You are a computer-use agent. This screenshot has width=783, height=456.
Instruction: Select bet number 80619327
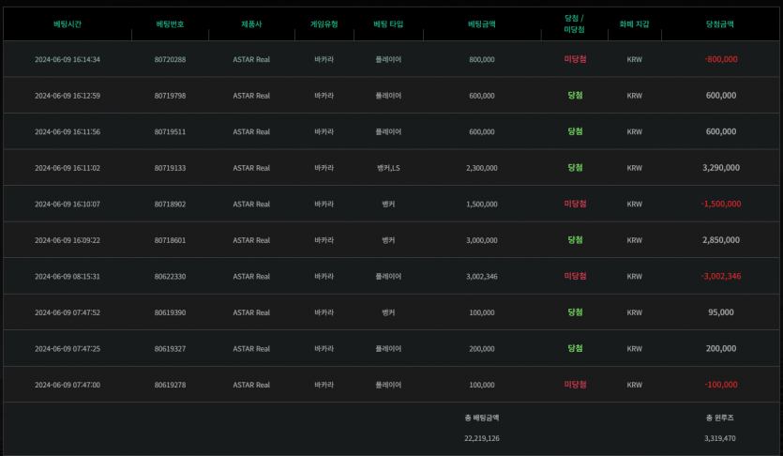point(170,349)
